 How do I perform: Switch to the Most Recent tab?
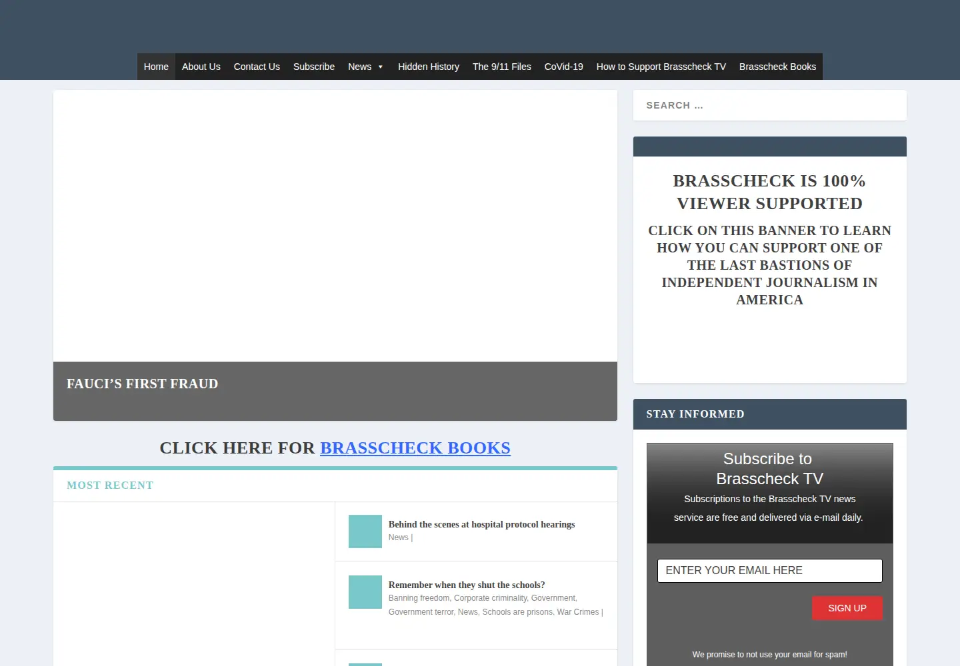(110, 486)
